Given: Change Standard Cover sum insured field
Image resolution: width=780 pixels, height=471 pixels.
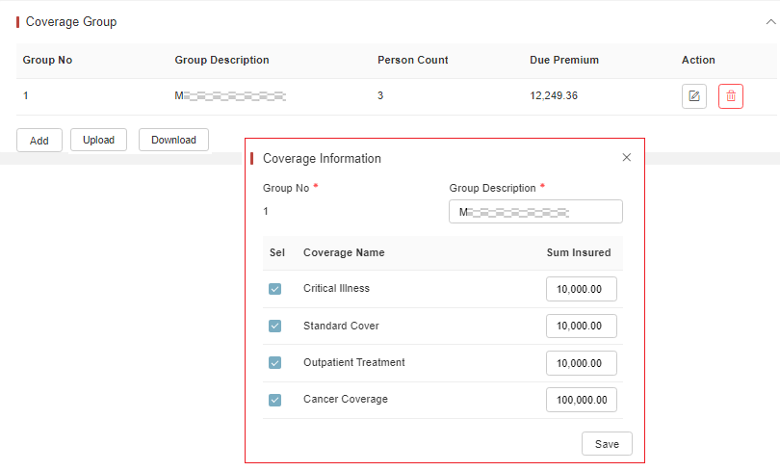Looking at the screenshot, I should (x=582, y=326).
